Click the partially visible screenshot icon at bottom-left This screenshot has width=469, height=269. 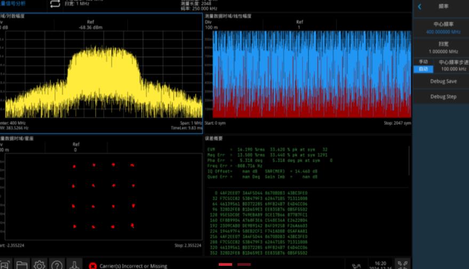(4, 264)
